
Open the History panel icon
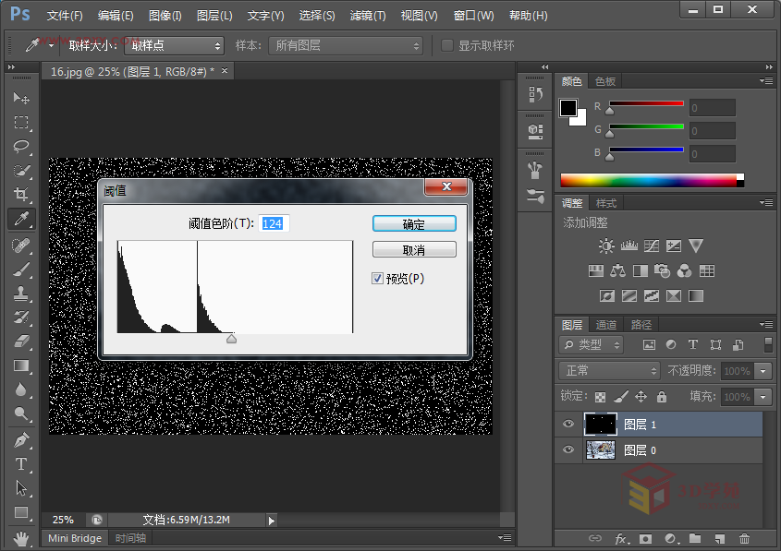[x=535, y=94]
